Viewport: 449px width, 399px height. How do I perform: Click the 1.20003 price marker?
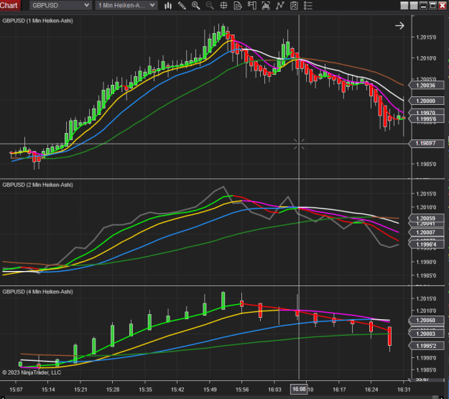click(x=427, y=334)
